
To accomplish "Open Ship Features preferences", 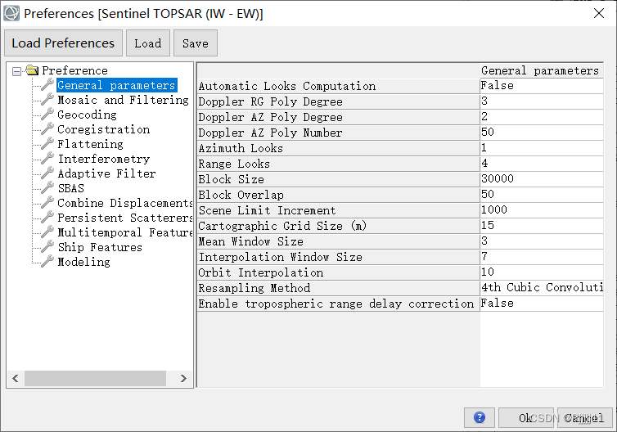I will click(x=100, y=247).
